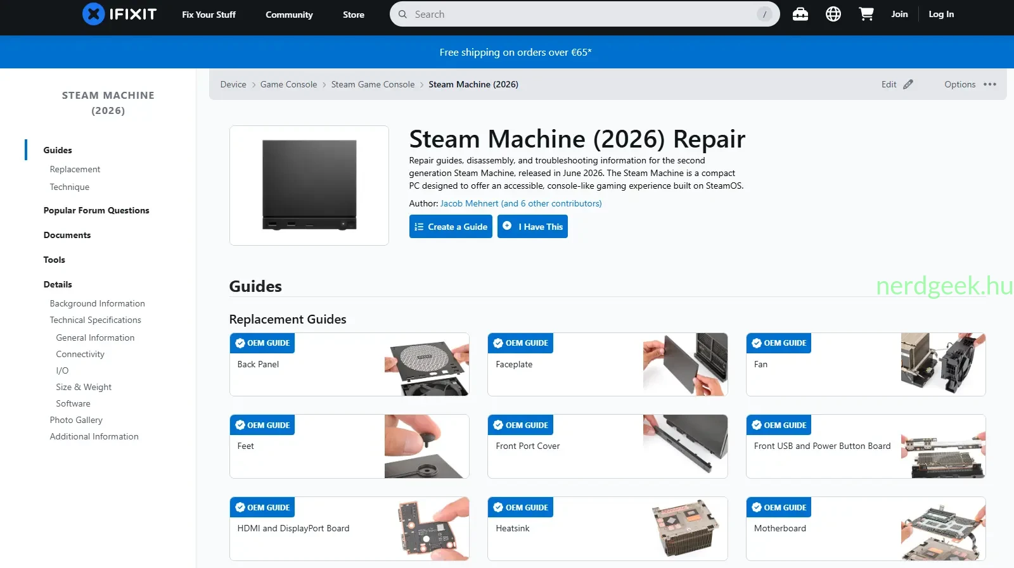Open Additional Information in sidebar

[x=94, y=436]
